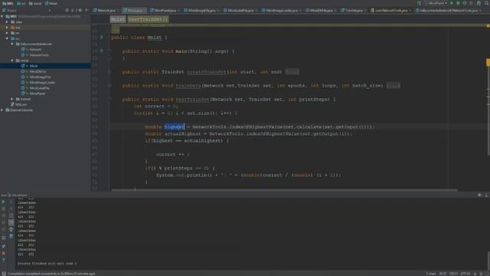Image resolution: width=490 pixels, height=276 pixels.
Task: Click the createTrainSet method name
Action: tap(207, 72)
